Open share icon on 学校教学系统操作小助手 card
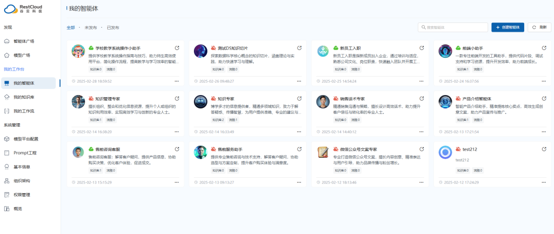 [177, 48]
